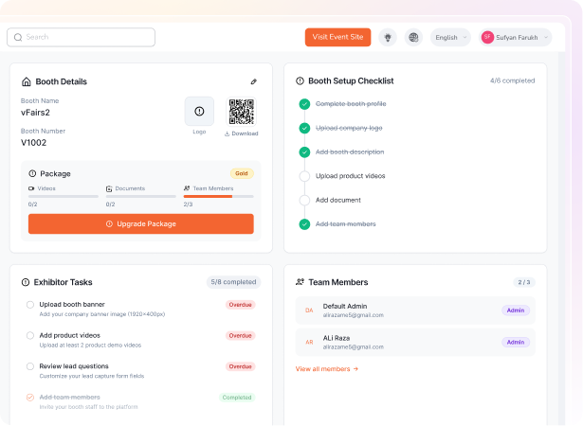Click the 5/8 completed badge

[233, 282]
